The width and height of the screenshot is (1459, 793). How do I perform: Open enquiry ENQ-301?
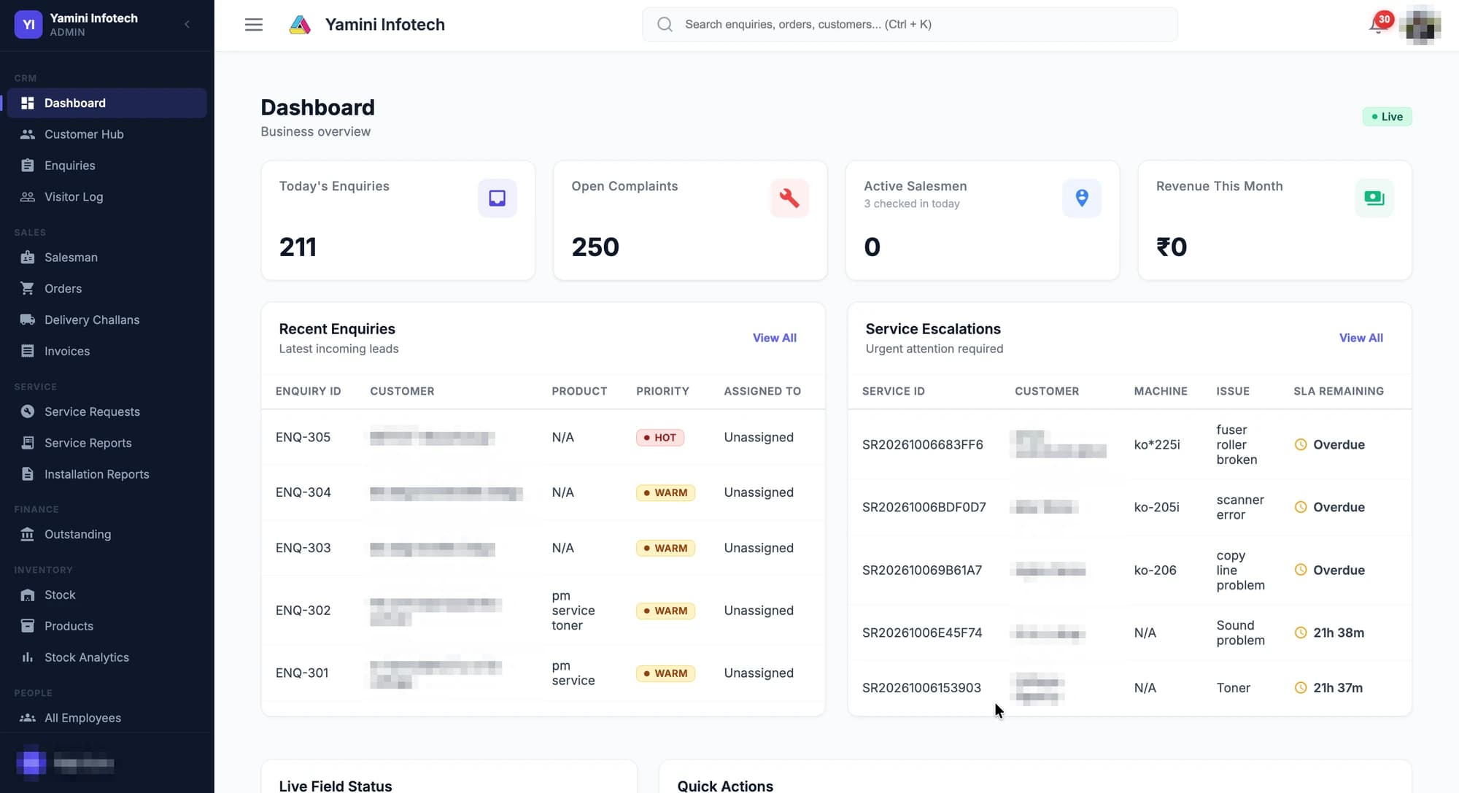click(x=302, y=673)
